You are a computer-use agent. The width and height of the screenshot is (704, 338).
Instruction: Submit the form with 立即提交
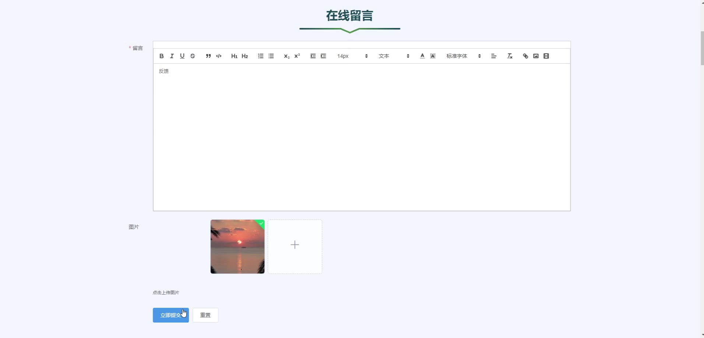(x=171, y=315)
